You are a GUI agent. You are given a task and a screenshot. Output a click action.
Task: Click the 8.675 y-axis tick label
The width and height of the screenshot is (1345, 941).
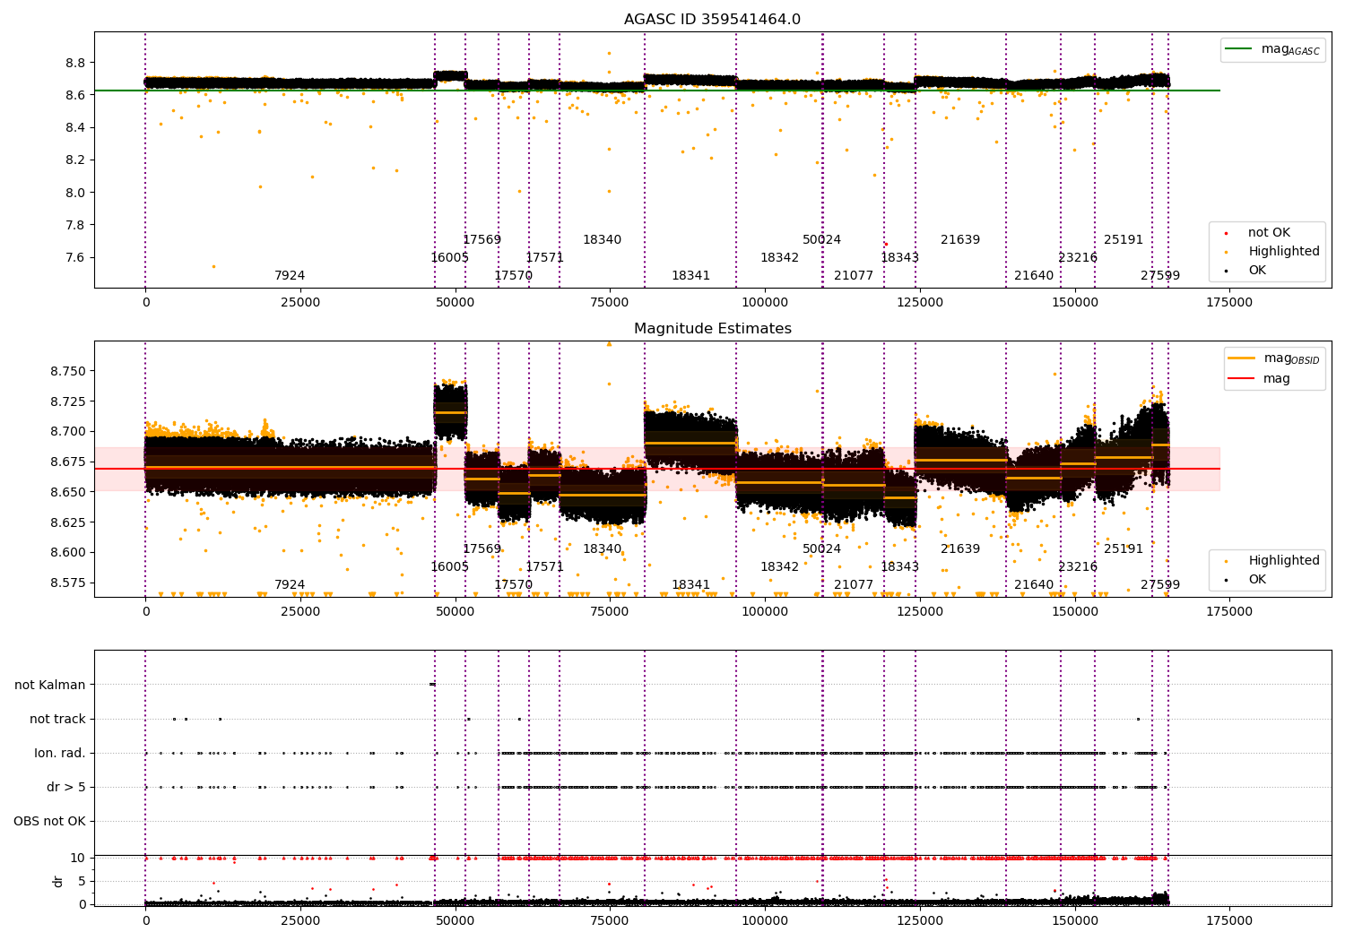click(x=68, y=462)
